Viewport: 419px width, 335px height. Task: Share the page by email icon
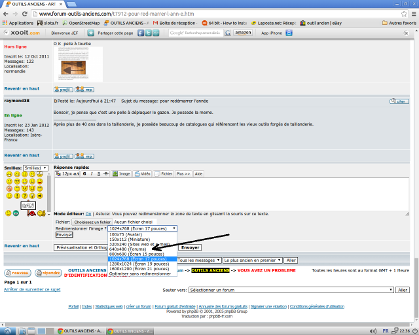[x=156, y=33]
